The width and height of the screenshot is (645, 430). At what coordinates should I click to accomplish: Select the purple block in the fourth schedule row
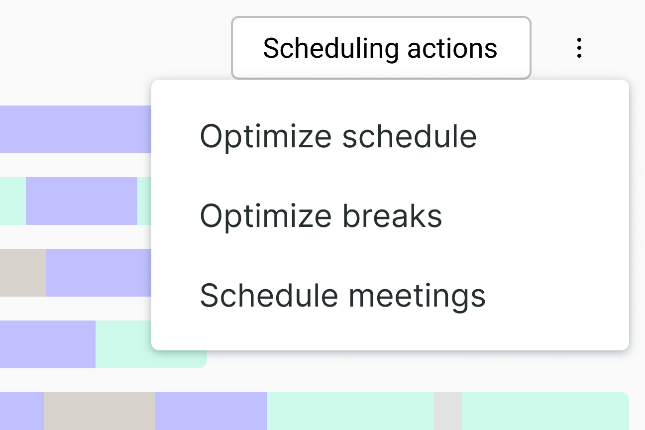pyautogui.click(x=47, y=344)
